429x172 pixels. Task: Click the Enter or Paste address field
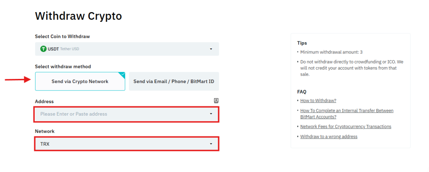117,114
